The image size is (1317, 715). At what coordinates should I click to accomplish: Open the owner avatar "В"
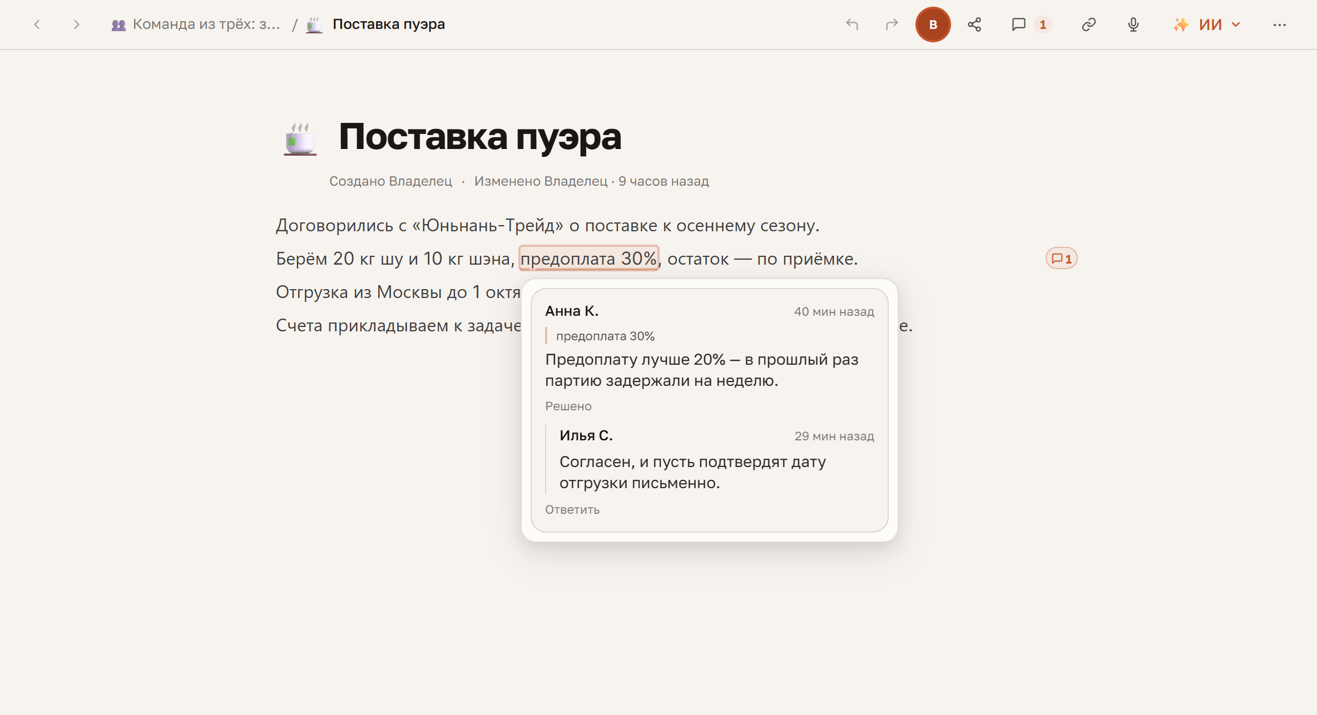[933, 24]
